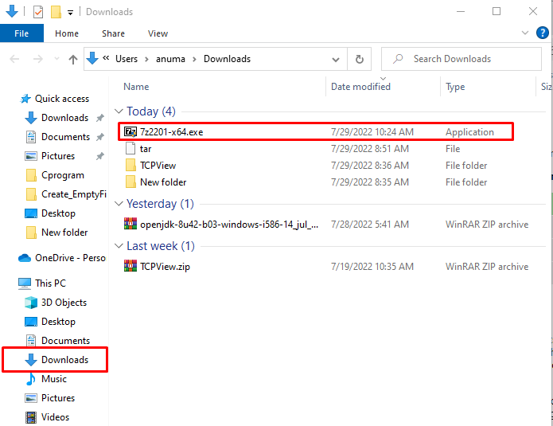Viewport: 553px width, 426px height.
Task: Open pinned Pictures under Quick access
Action: [58, 156]
